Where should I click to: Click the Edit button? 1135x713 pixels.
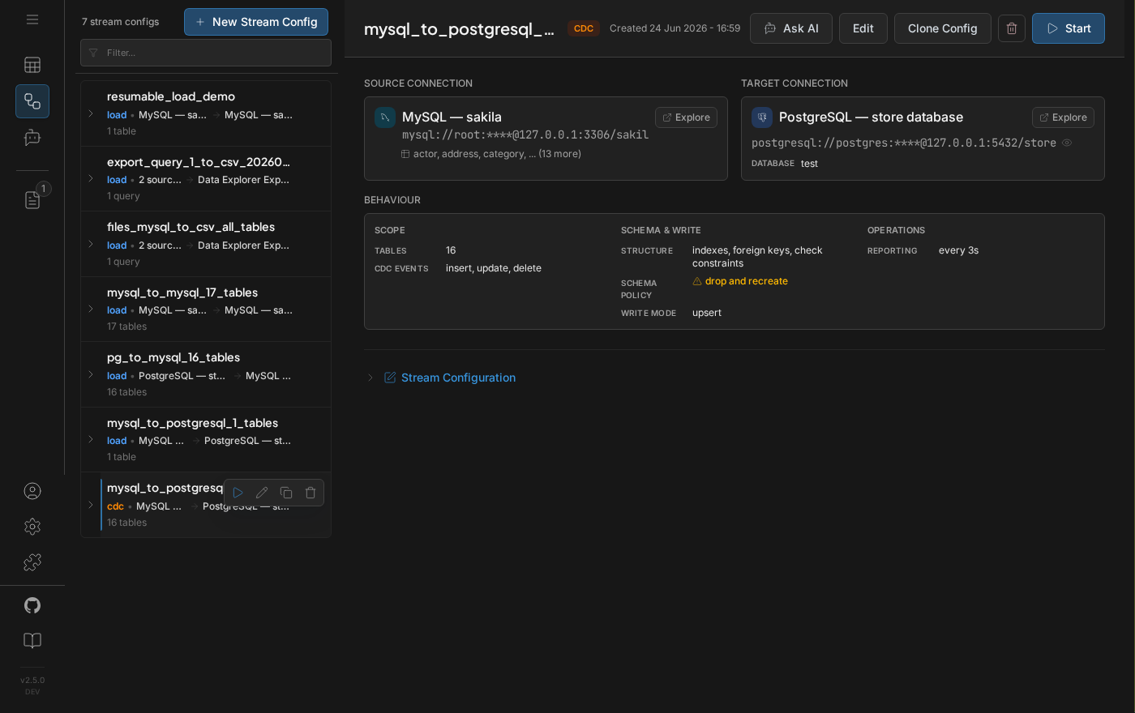(x=863, y=28)
